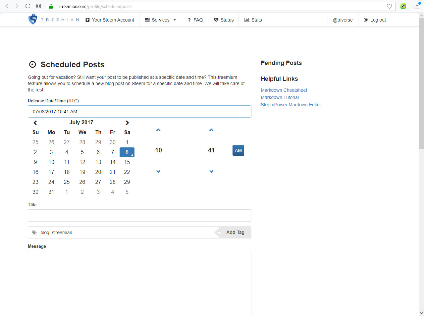Select July 12 in calendar
424x316 pixels.
(x=82, y=162)
